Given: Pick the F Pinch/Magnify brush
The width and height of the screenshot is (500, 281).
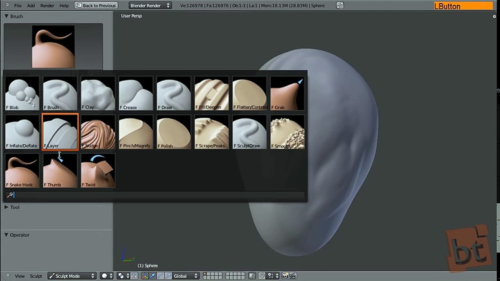Looking at the screenshot, I should tap(136, 132).
